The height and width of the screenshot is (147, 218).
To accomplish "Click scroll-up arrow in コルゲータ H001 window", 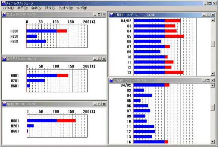I will coord(213,20).
